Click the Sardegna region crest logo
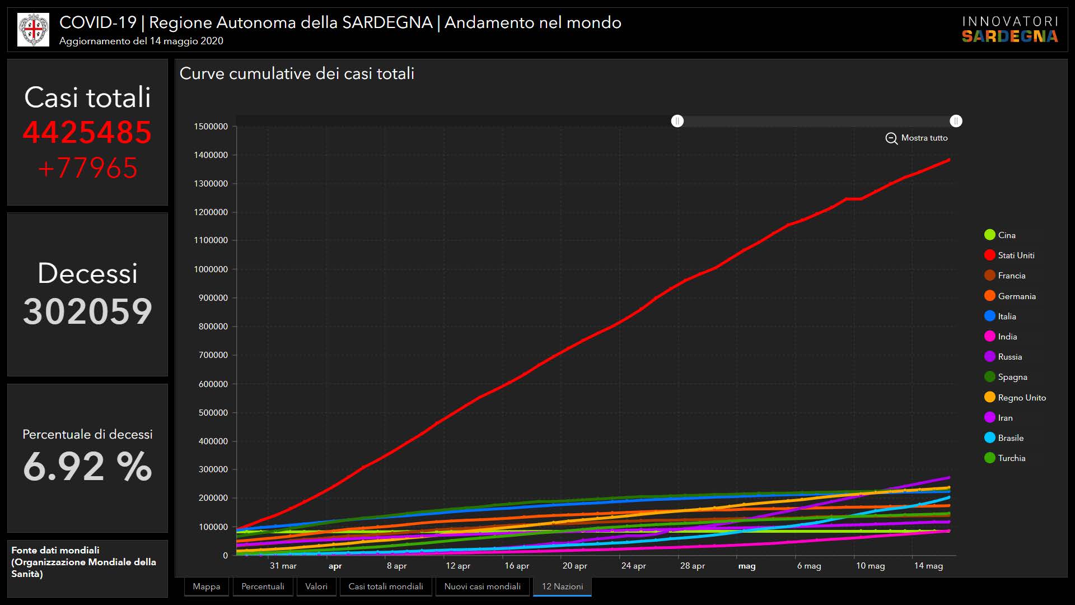The width and height of the screenshot is (1075, 605). 33,30
